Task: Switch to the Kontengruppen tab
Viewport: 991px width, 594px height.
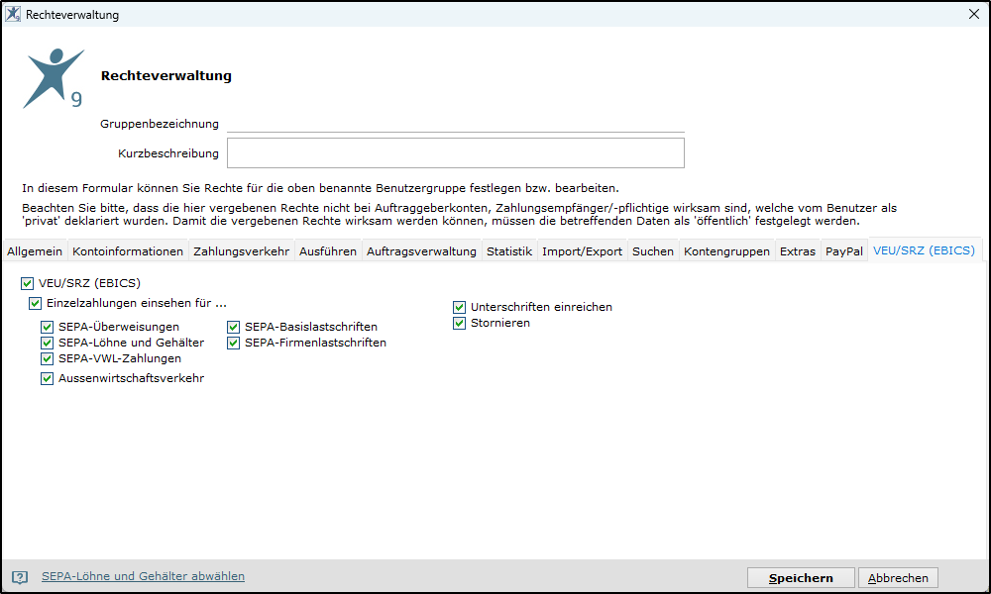Action: 726,251
